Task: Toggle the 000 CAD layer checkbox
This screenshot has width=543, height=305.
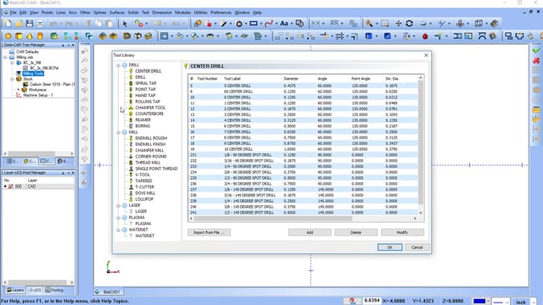Action: (11, 186)
